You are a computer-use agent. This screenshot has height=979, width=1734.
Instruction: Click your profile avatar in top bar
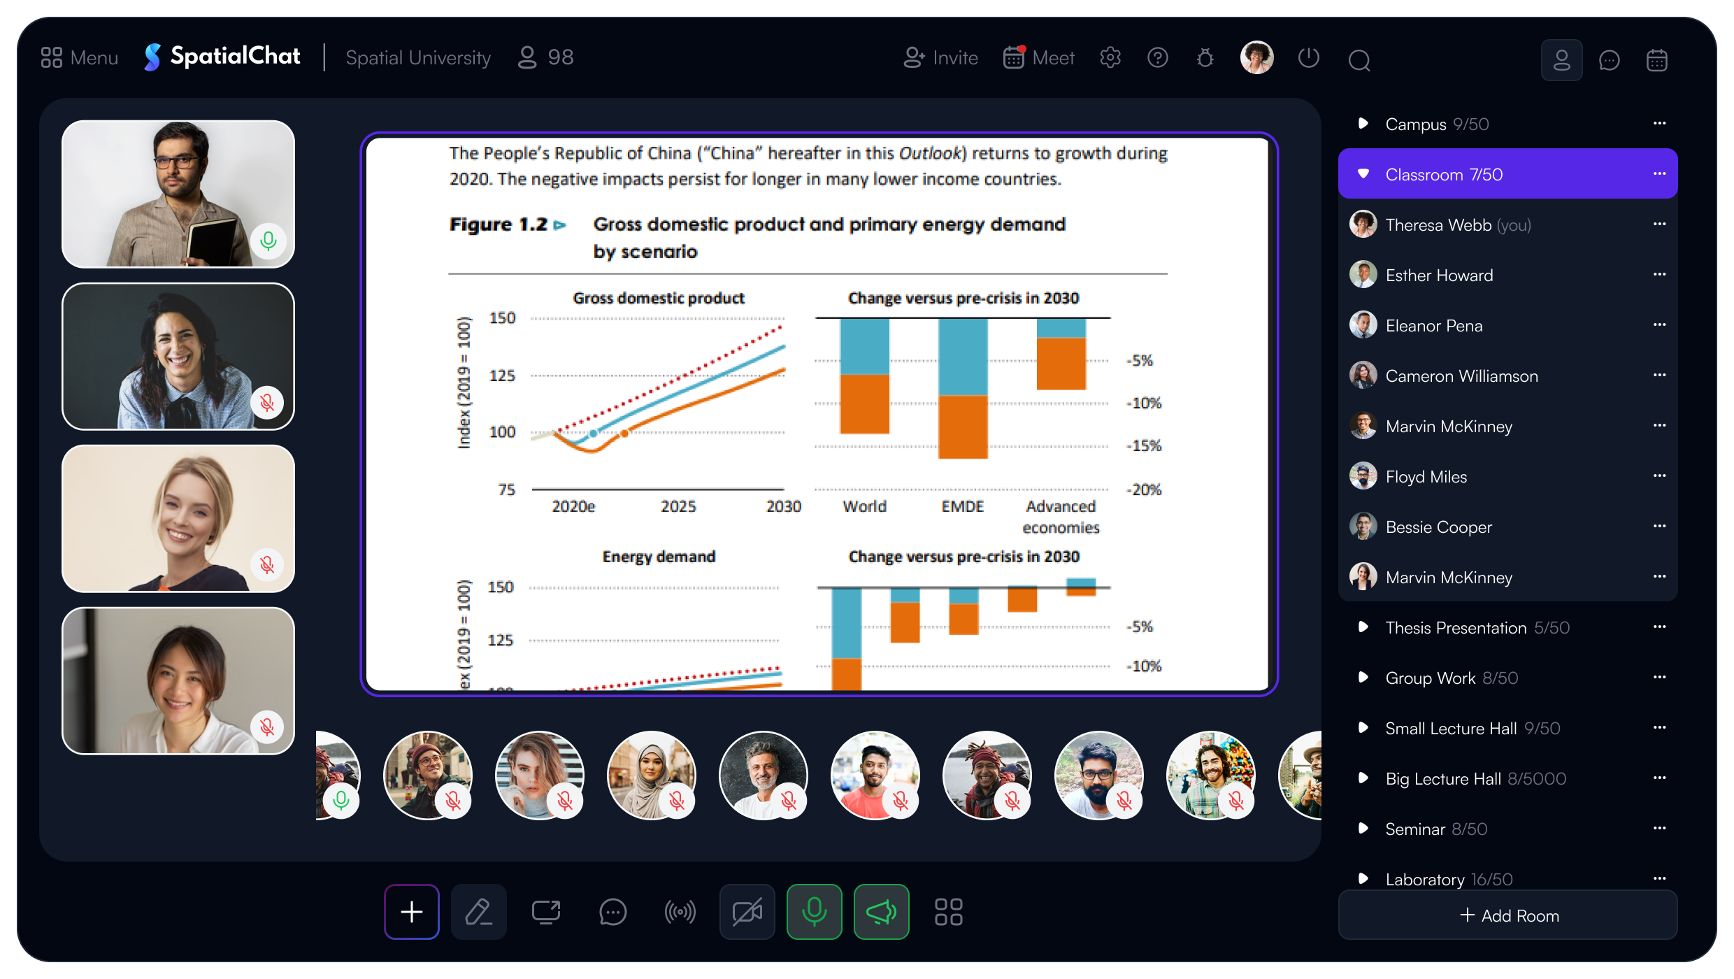tap(1256, 57)
